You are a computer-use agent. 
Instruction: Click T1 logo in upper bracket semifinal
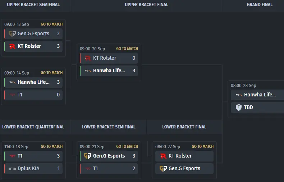(x=12, y=95)
